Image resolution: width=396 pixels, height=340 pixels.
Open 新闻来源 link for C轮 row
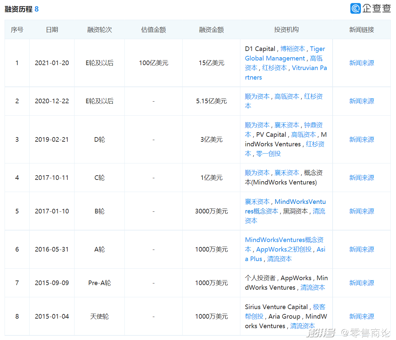[362, 178]
